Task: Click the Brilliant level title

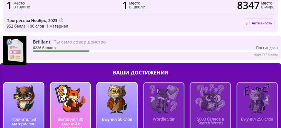Action: [42, 42]
